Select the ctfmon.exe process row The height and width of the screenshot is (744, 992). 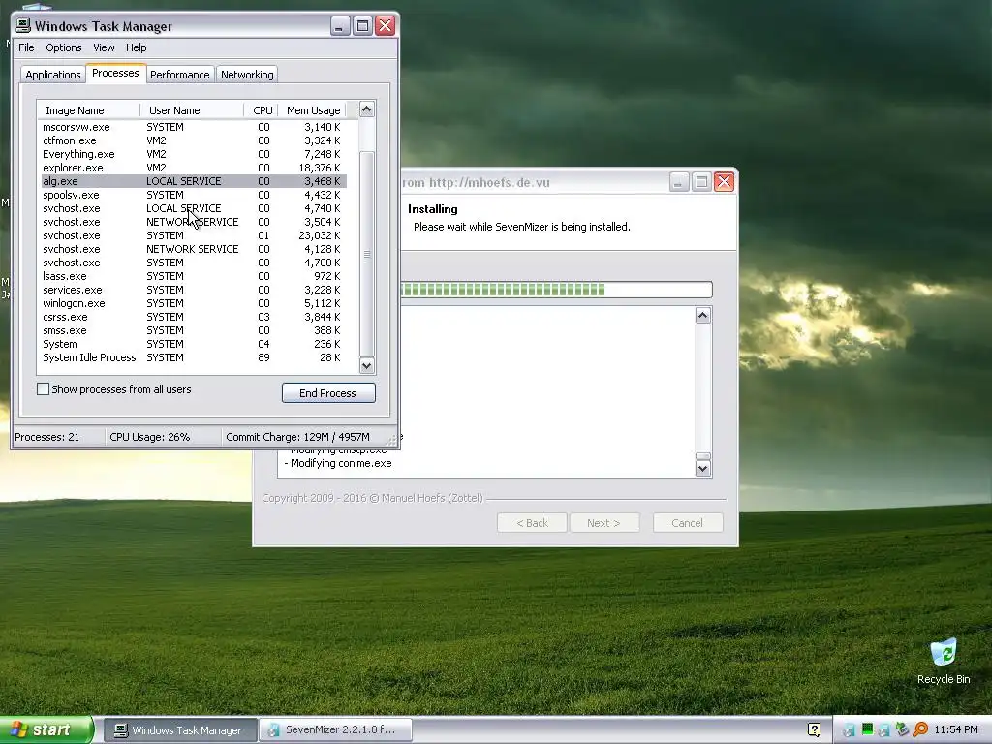click(x=194, y=140)
